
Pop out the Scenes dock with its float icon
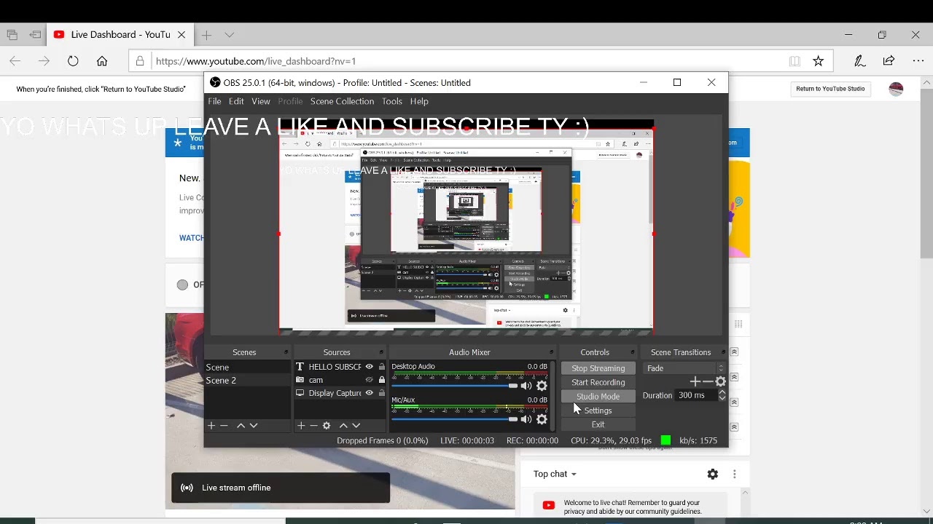(x=286, y=352)
